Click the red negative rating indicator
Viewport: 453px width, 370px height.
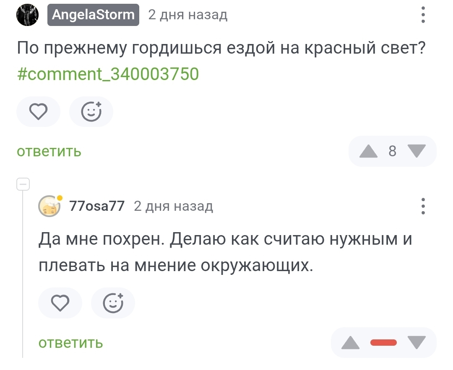click(x=383, y=343)
